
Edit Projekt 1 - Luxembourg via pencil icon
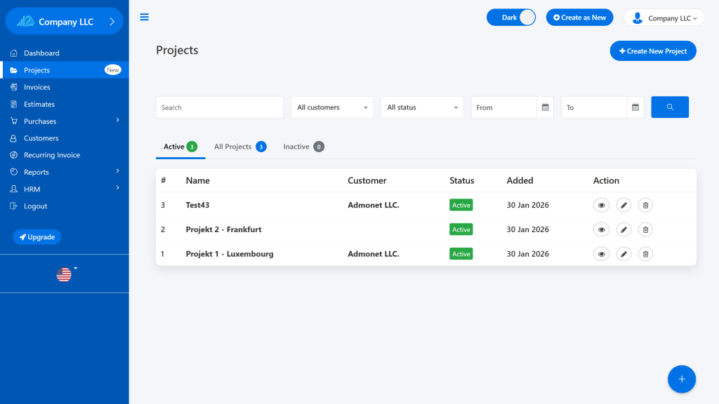click(x=624, y=254)
